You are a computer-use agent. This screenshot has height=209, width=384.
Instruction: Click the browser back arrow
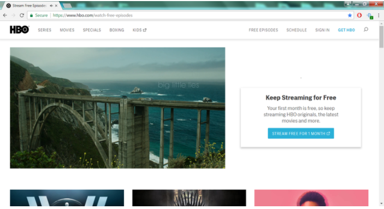click(x=5, y=15)
